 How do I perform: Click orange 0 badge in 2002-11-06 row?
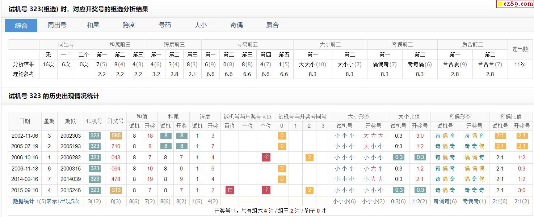[x=282, y=136]
